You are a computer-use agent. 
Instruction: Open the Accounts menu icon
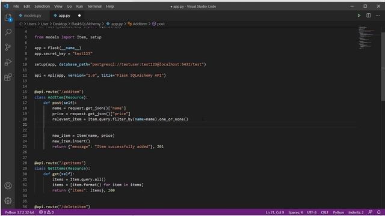point(8,186)
